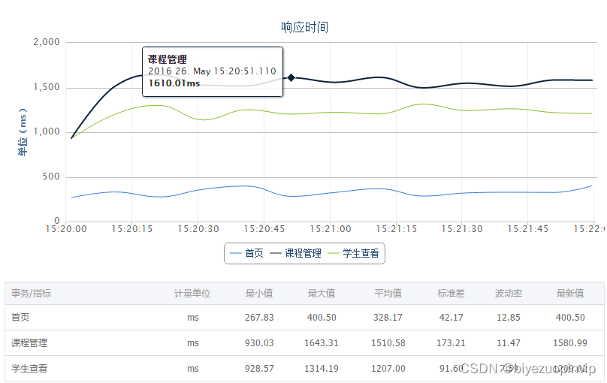Image resolution: width=607 pixels, height=383 pixels.
Task: Click the 1510.58 average value cell
Action: [x=388, y=343]
